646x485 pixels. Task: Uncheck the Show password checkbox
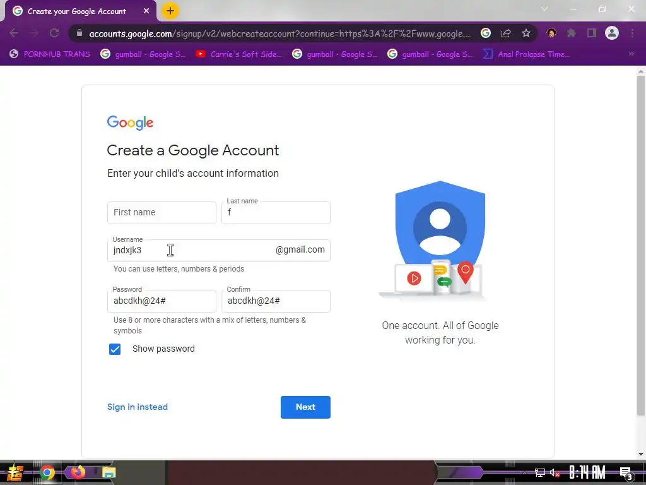[115, 349]
